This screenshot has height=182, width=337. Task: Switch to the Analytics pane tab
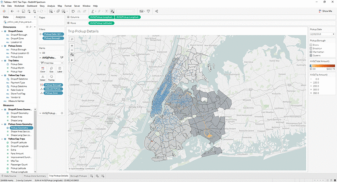point(21,17)
